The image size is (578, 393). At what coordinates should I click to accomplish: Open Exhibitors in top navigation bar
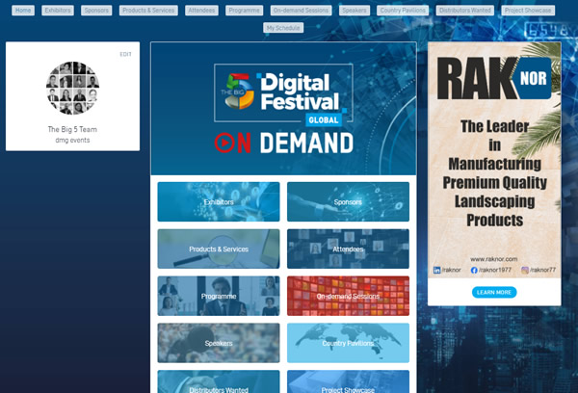pos(58,11)
